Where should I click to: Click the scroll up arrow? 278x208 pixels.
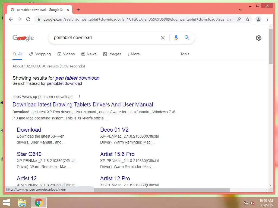(x=271, y=27)
